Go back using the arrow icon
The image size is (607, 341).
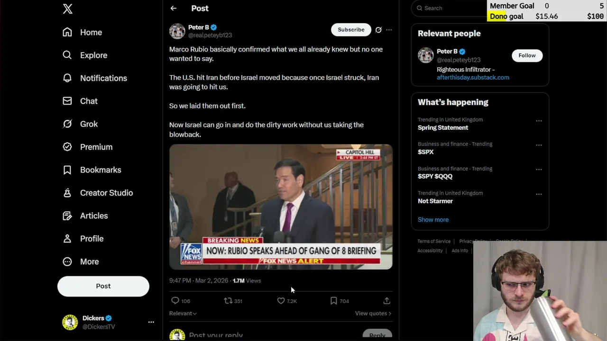pos(174,8)
